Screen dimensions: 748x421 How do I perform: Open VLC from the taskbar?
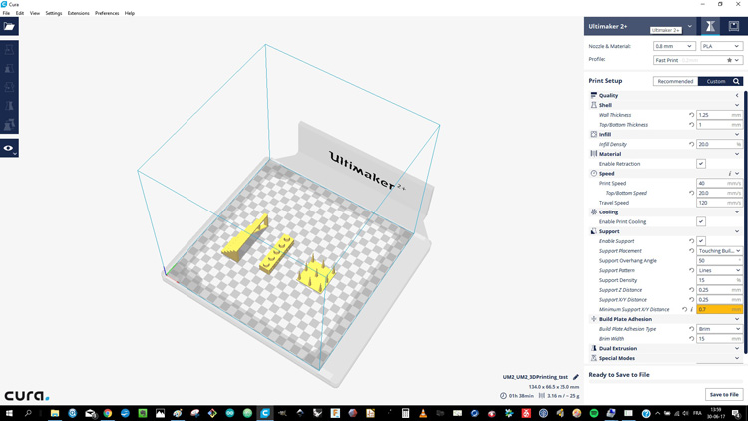point(423,413)
